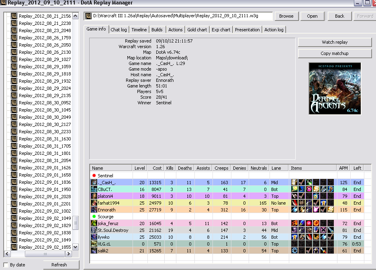Screen dimensions: 376x270
Task: Click green Scourge team dot
Action: tap(94, 216)
